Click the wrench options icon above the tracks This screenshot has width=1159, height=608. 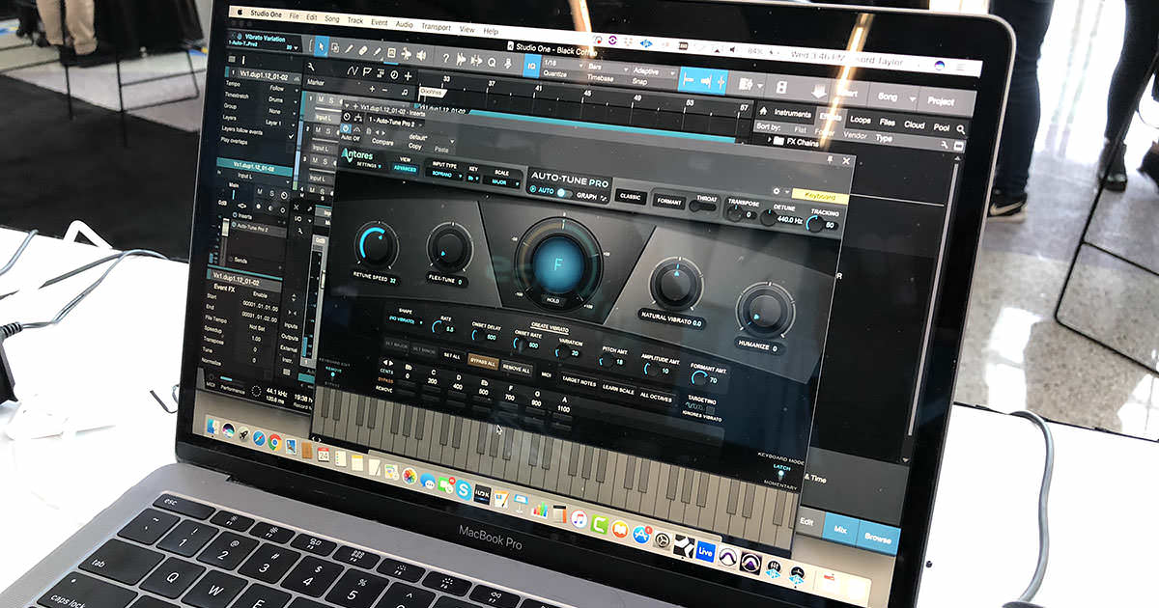pyautogui.click(x=312, y=67)
